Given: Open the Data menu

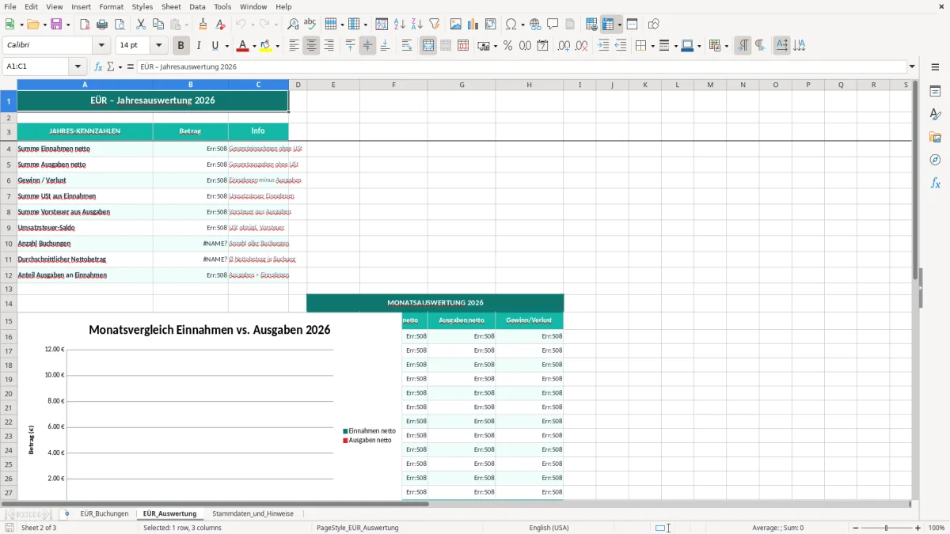Looking at the screenshot, I should click(197, 6).
